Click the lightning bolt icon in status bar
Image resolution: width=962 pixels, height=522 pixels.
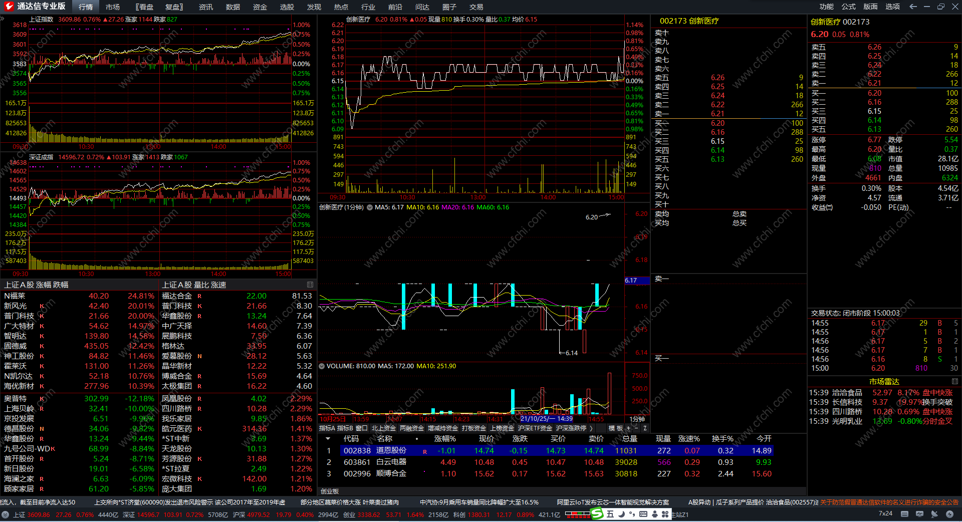pyautogui.click(x=949, y=514)
